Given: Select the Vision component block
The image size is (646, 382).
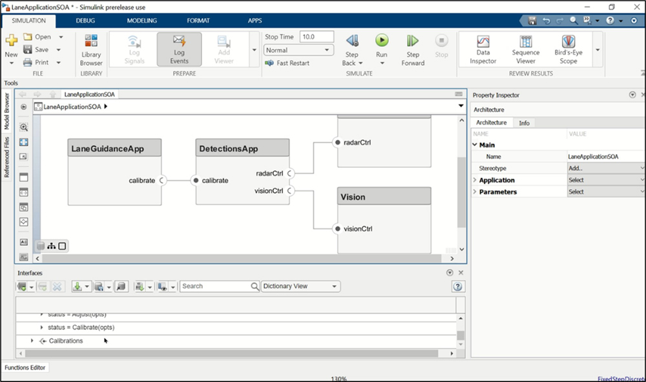Looking at the screenshot, I should coord(384,220).
